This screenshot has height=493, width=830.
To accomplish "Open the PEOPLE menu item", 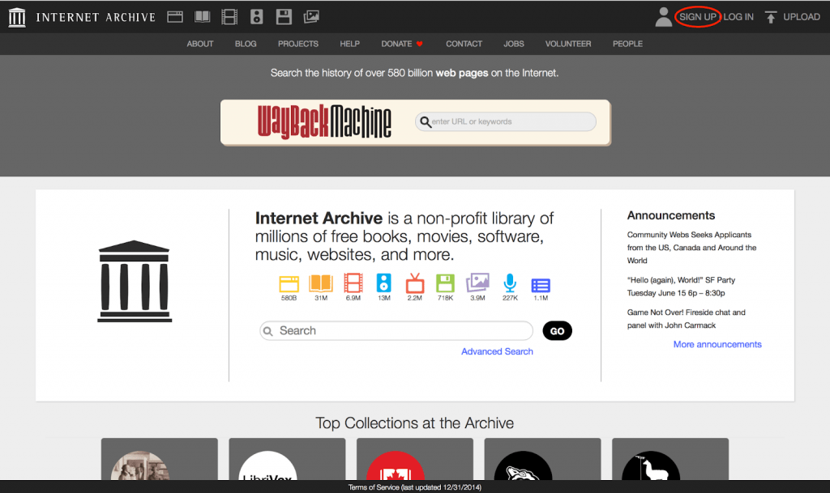I will pyautogui.click(x=627, y=44).
